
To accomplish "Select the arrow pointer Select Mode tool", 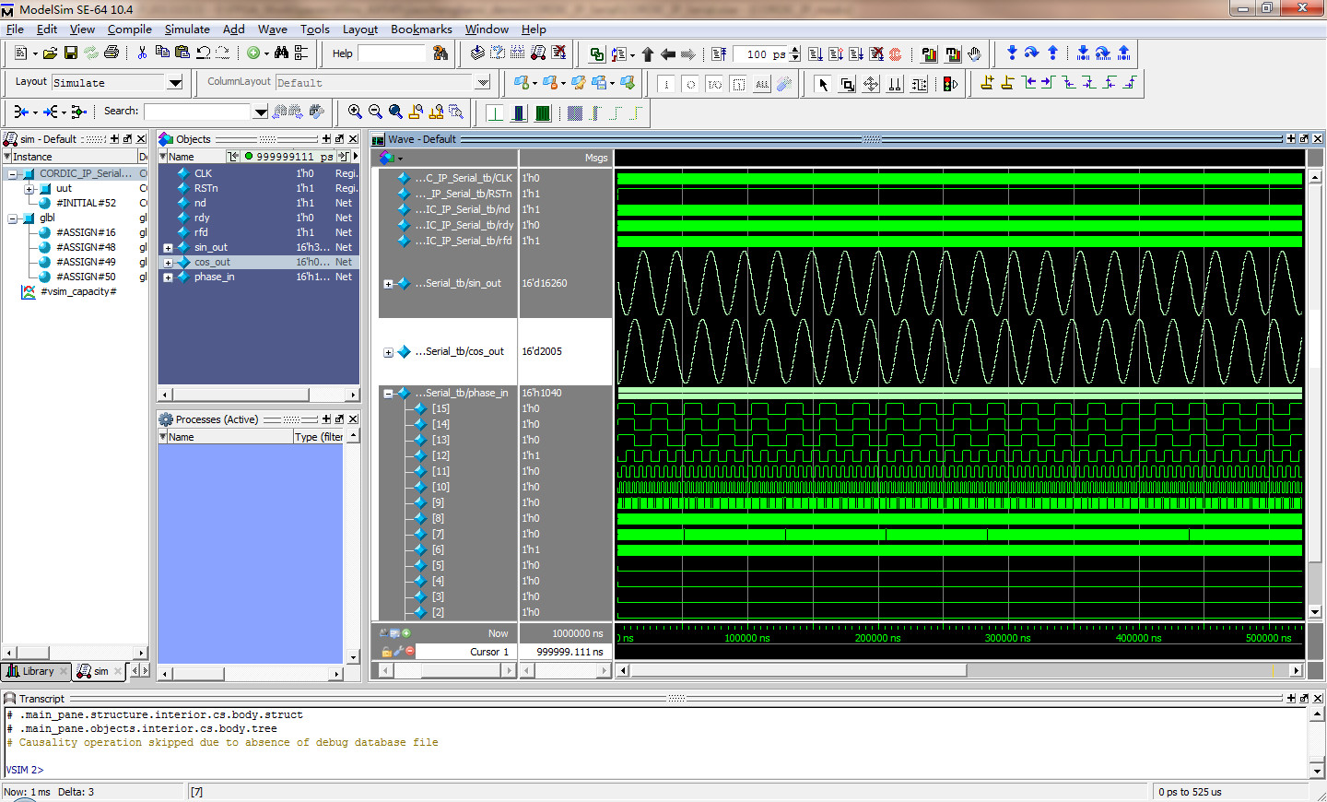I will click(x=823, y=84).
